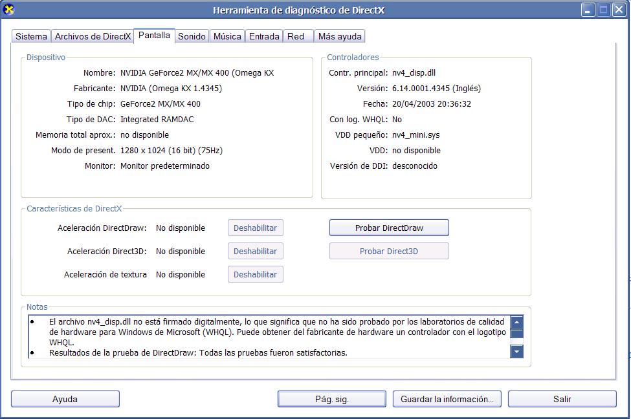631x419 pixels.
Task: Click the 'nv4_mini.sys' value
Action: coord(416,134)
